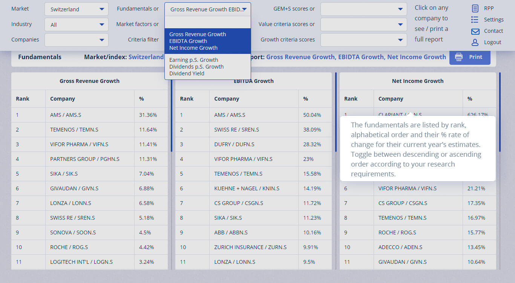Select the Earning p.S., Dividends p.S., Dividend Yield option
The image size is (515, 283).
(208, 67)
